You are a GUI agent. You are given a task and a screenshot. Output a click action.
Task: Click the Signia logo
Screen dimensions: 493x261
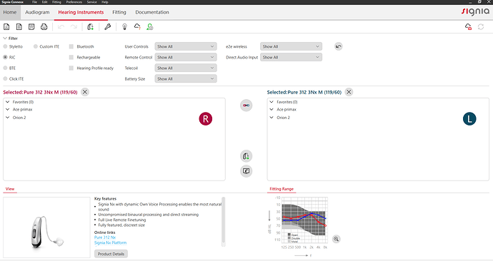(475, 12)
